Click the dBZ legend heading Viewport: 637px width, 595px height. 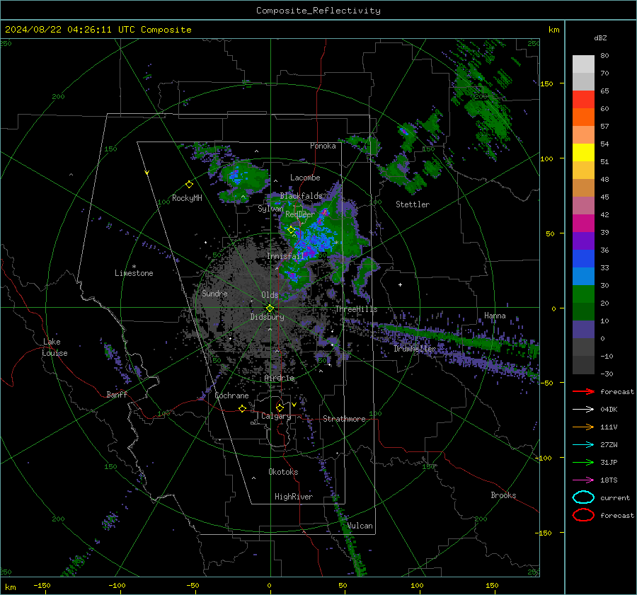click(600, 38)
